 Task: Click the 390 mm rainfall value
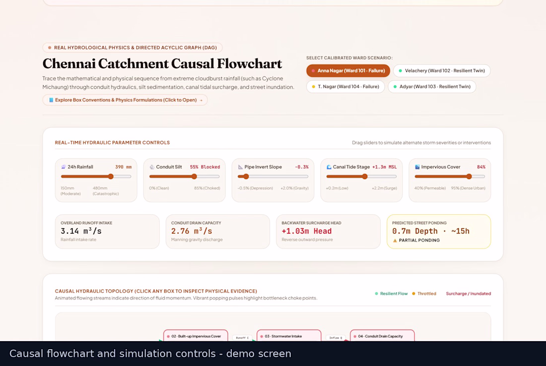point(123,167)
